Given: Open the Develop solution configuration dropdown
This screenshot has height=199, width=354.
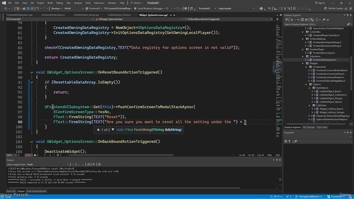Looking at the screenshot, I should pos(56,9).
